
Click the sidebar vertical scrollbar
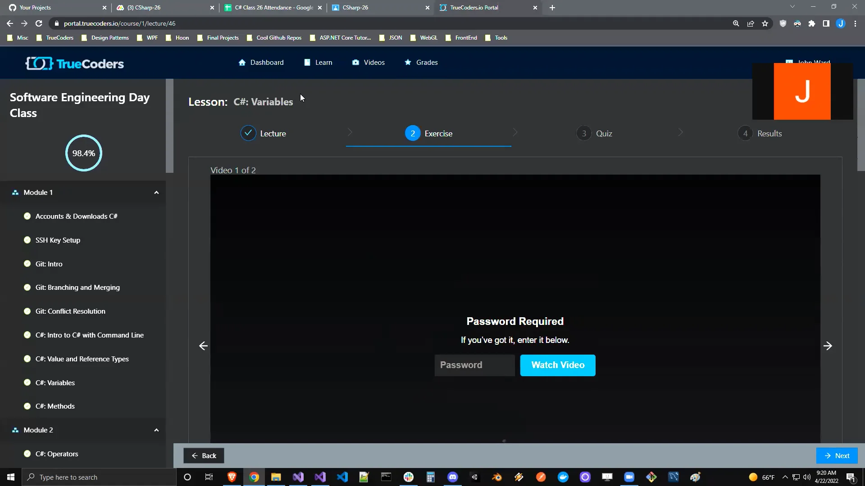point(169,126)
